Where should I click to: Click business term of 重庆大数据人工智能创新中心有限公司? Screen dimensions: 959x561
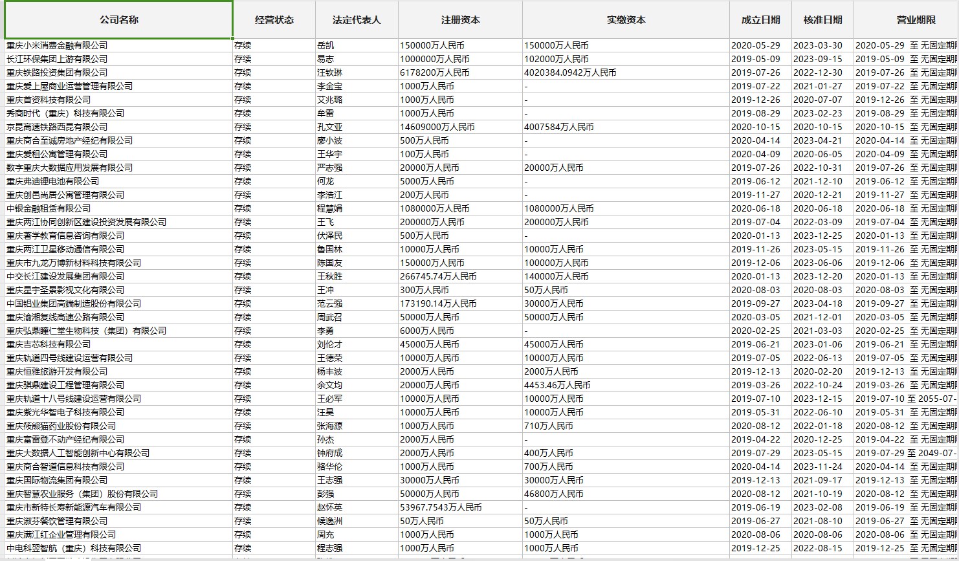[907, 453]
